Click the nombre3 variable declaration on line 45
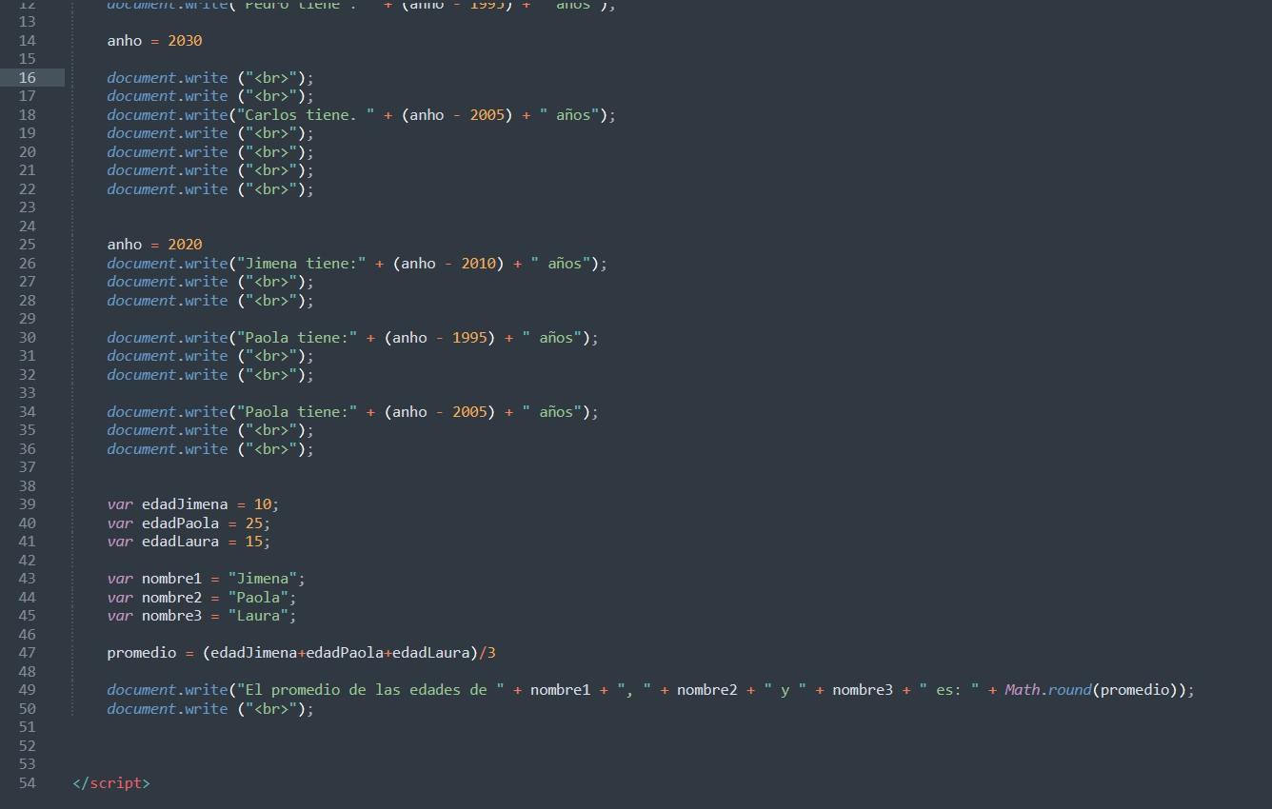Image resolution: width=1272 pixels, height=809 pixels. [171, 616]
